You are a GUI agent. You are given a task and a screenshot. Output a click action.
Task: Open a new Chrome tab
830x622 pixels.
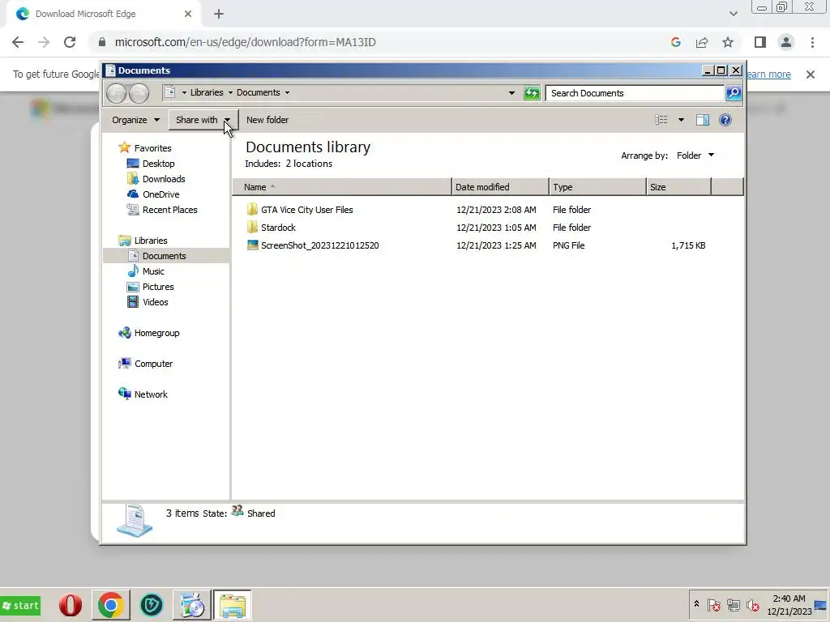pyautogui.click(x=219, y=15)
